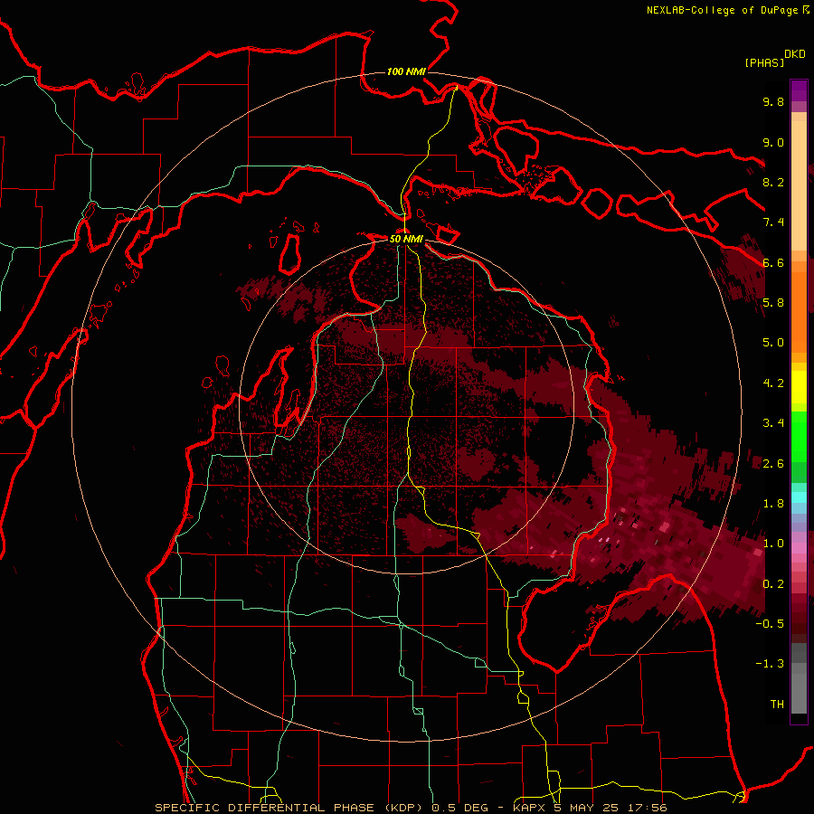Click the -1.3 value on color scale

pos(770,664)
